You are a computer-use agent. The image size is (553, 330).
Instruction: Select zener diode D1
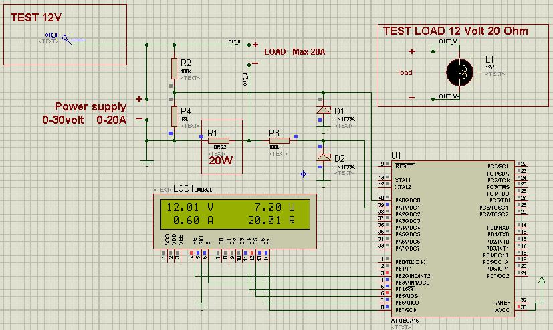324,110
